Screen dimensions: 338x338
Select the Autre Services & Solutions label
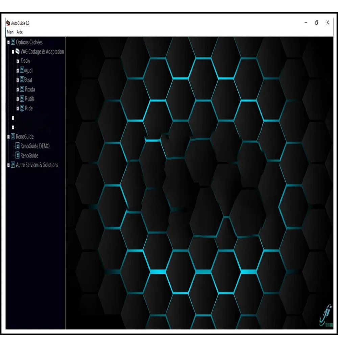click(37, 165)
